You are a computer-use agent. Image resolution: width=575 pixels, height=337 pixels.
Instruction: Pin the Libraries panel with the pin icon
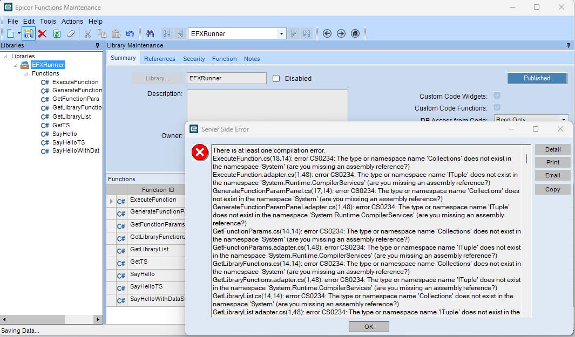point(97,45)
